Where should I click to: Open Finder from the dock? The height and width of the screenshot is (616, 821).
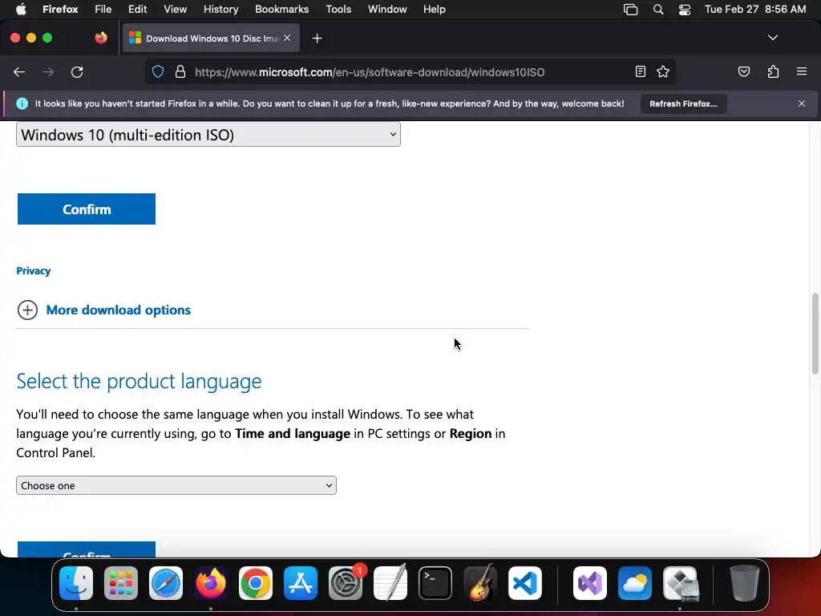coord(76,583)
